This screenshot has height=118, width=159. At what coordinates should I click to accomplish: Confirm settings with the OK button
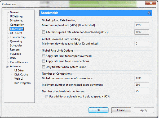99,110
